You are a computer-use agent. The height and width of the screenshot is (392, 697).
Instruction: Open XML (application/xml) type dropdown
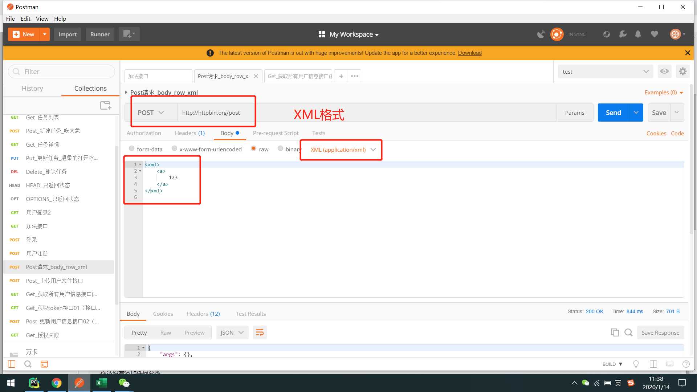click(x=343, y=150)
